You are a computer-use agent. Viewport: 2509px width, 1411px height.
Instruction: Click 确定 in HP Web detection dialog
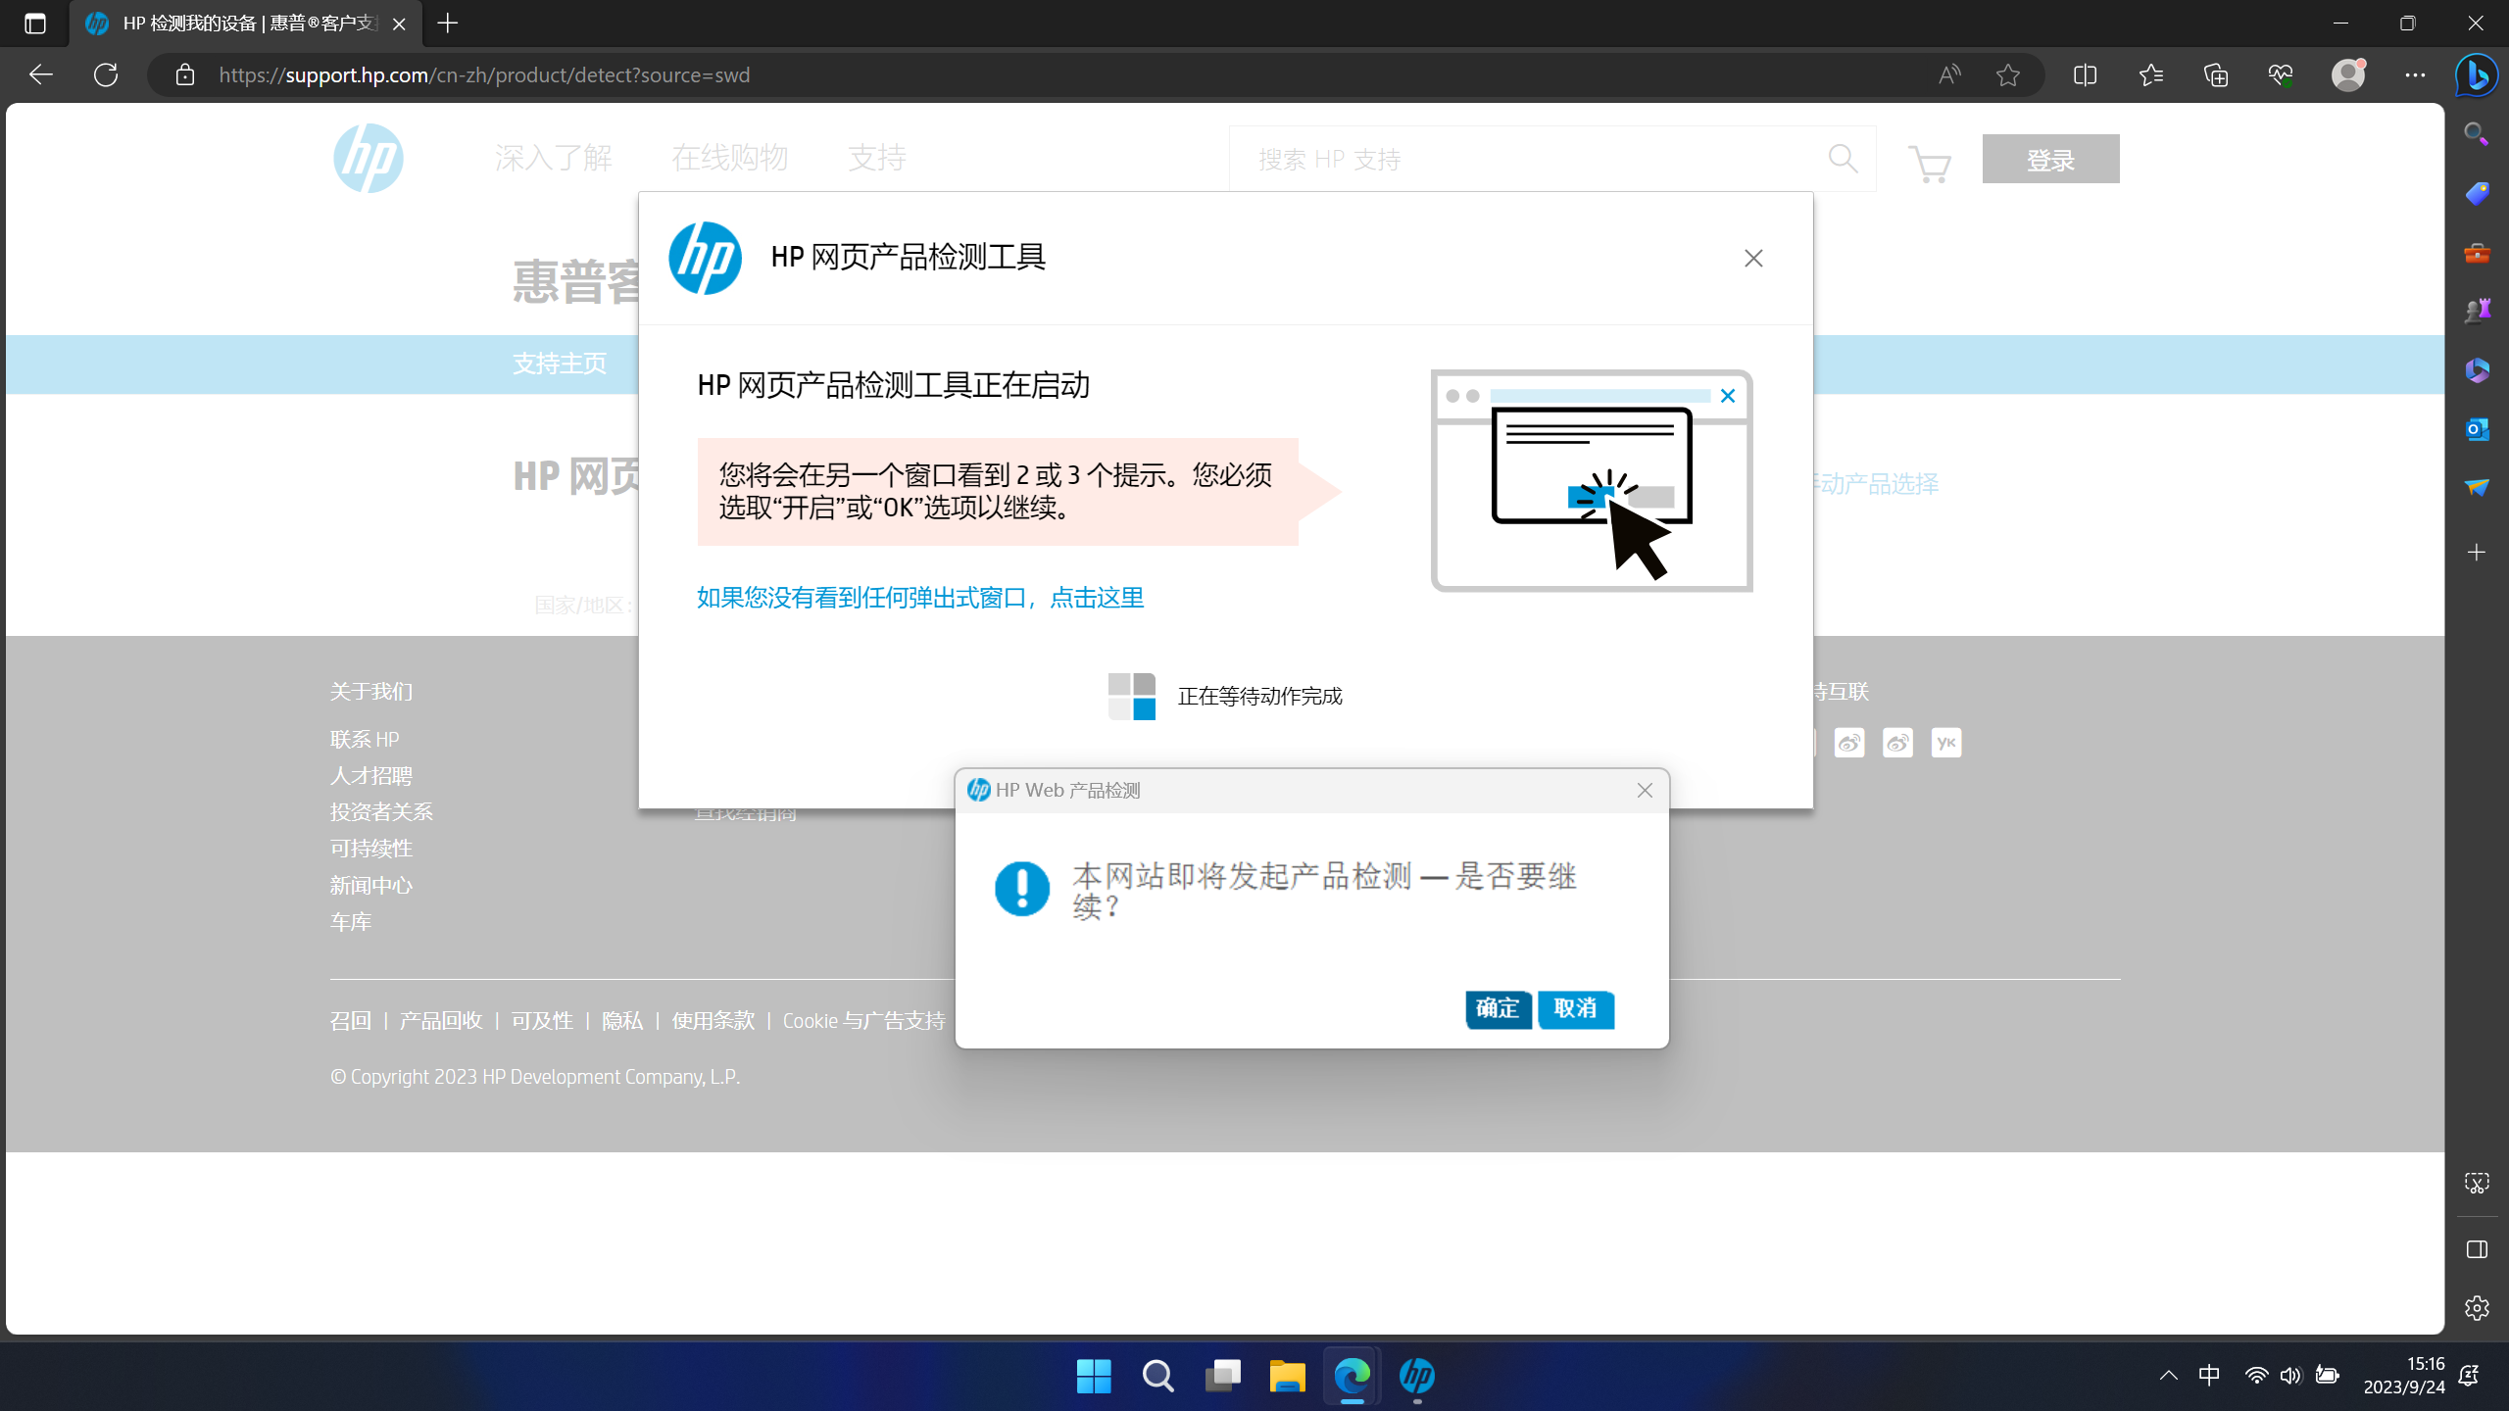[1498, 1008]
